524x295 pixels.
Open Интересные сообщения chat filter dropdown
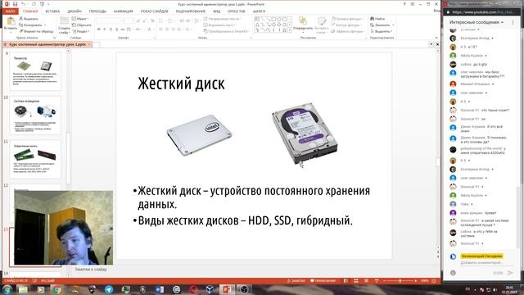(x=477, y=22)
